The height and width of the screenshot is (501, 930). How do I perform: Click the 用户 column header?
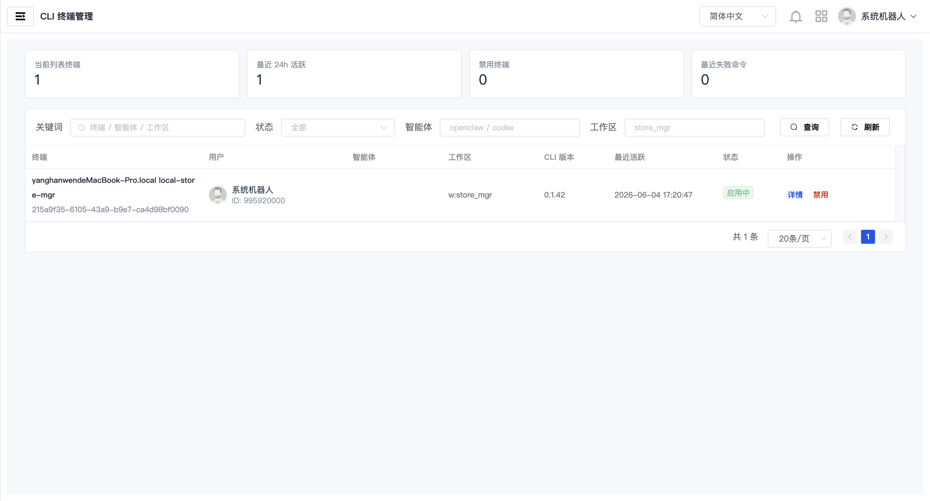point(216,157)
